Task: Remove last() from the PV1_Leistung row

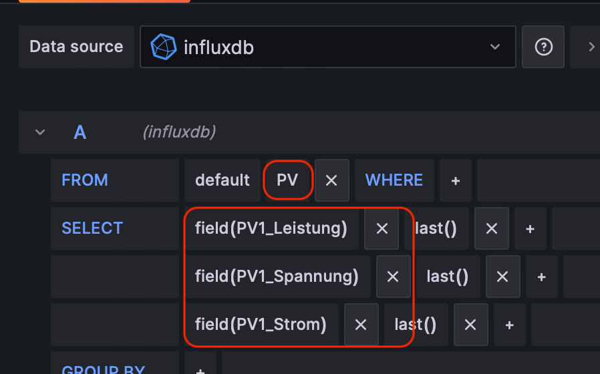Action: pyautogui.click(x=492, y=228)
